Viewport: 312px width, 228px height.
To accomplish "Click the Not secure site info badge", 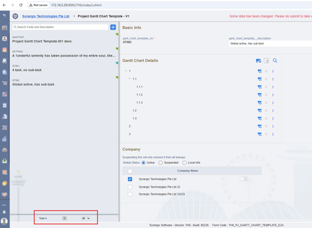I will [x=39, y=5].
